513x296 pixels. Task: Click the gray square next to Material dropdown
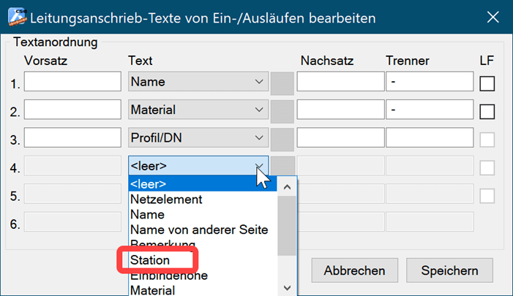(282, 110)
